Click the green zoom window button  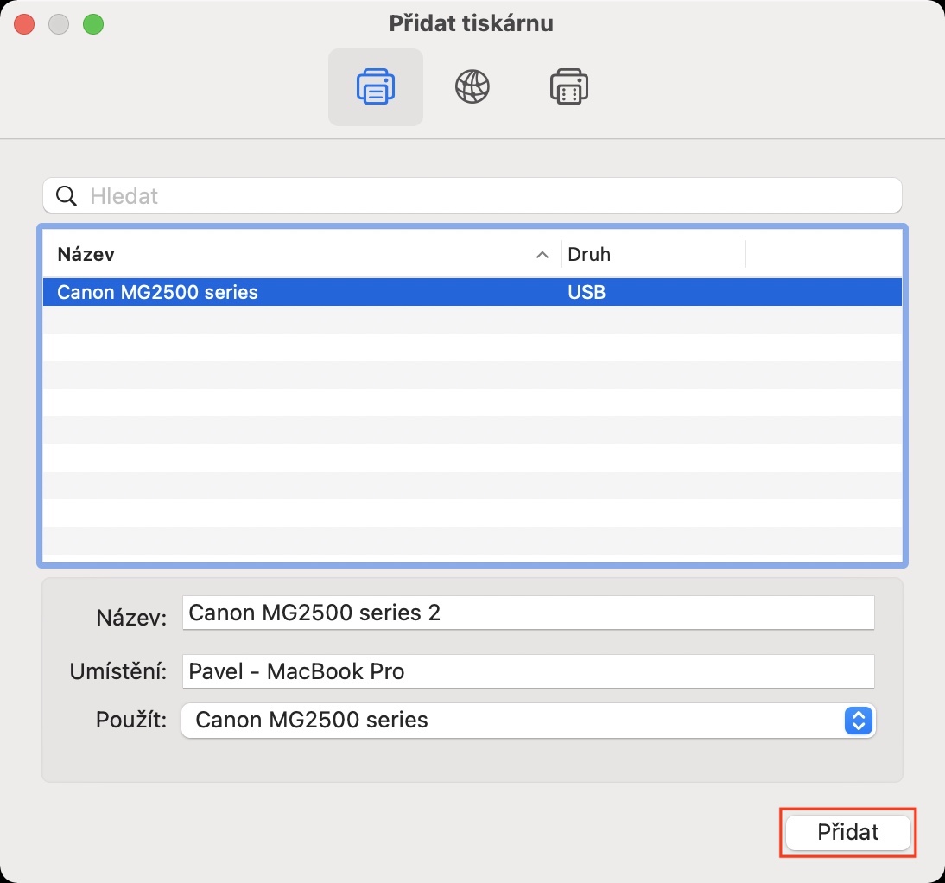(93, 24)
